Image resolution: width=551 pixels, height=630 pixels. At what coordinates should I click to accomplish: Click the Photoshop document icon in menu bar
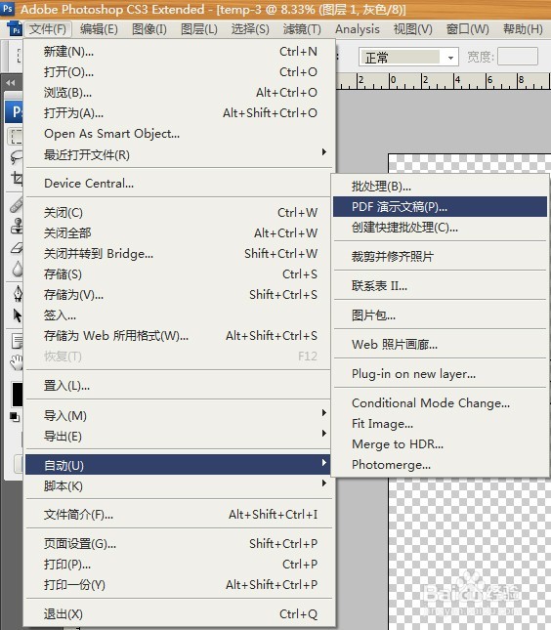(15, 29)
